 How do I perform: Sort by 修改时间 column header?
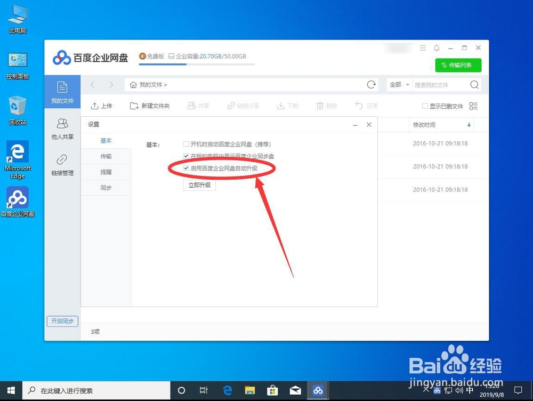(x=424, y=125)
